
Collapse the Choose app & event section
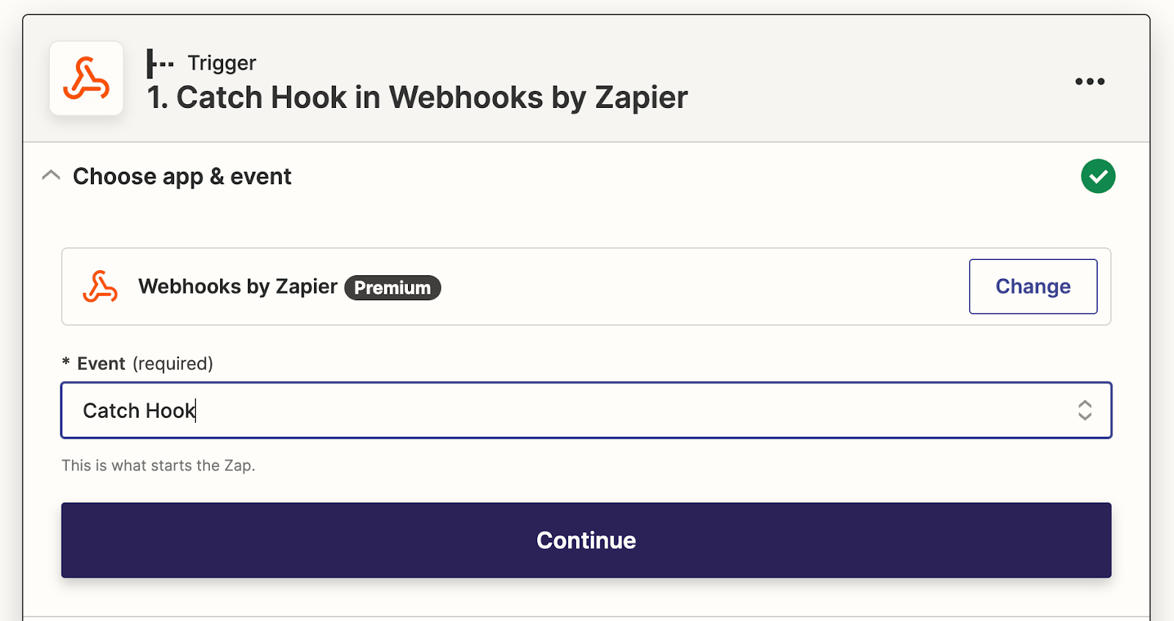click(51, 176)
